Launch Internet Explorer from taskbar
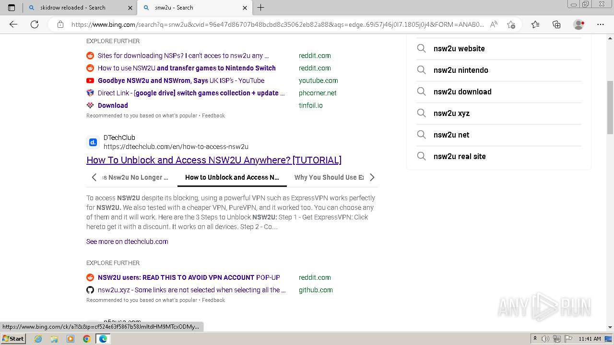Image resolution: width=614 pixels, height=345 pixels. point(38,339)
